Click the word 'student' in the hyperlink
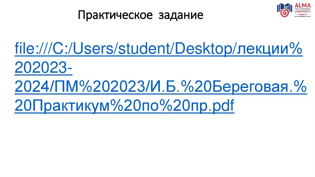 click(x=140, y=49)
